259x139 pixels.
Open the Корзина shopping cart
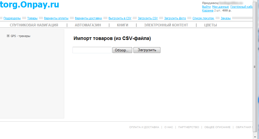point(208,10)
